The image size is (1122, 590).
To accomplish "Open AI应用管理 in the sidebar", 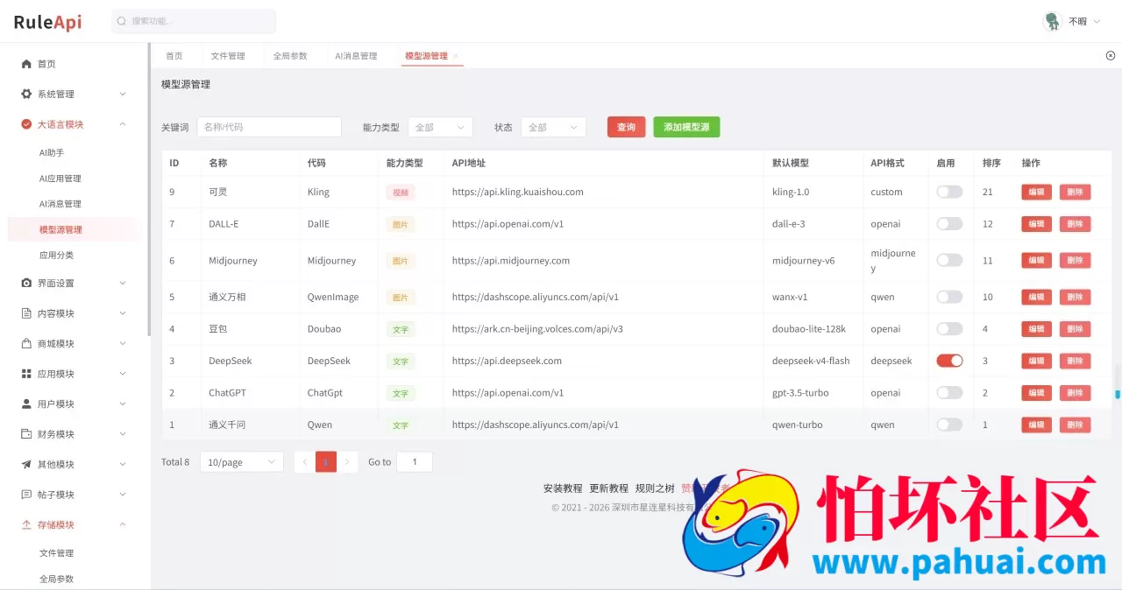I will (60, 179).
